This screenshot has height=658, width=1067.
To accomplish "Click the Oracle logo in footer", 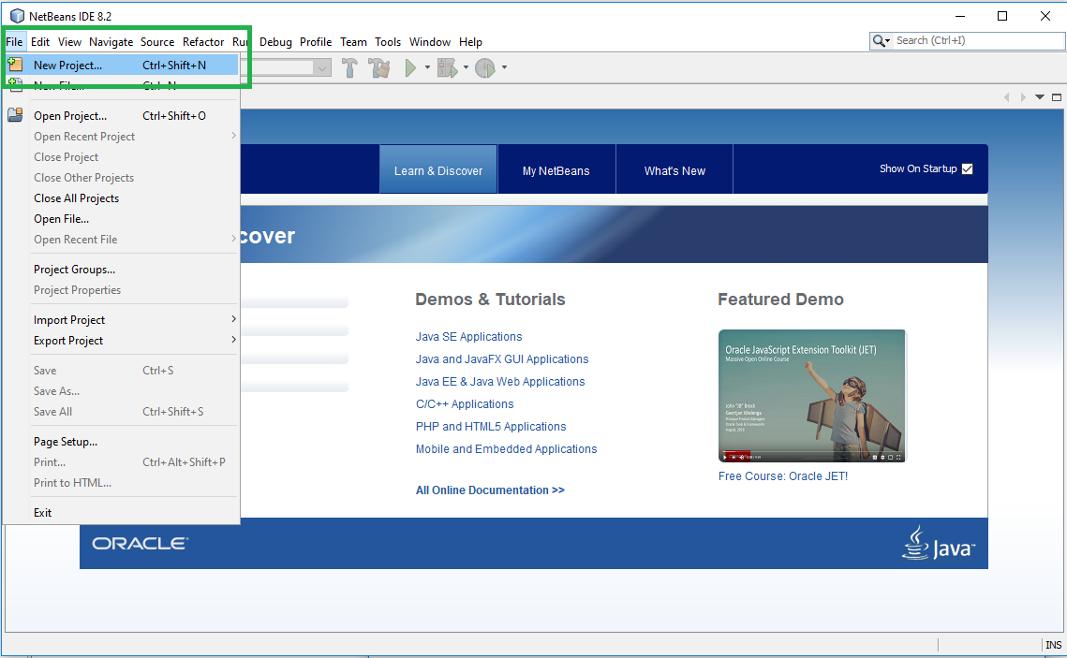I will (141, 543).
